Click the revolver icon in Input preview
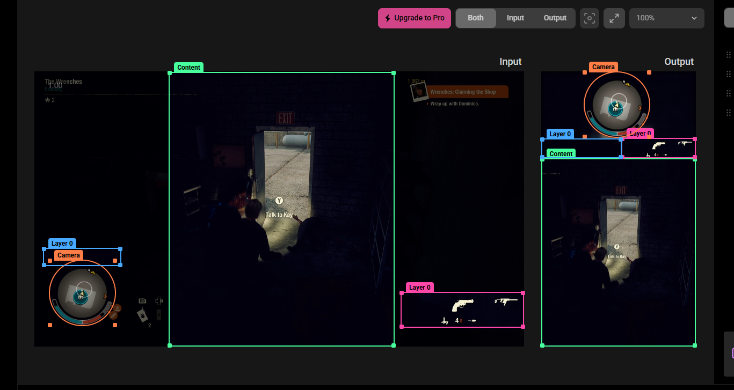 462,305
